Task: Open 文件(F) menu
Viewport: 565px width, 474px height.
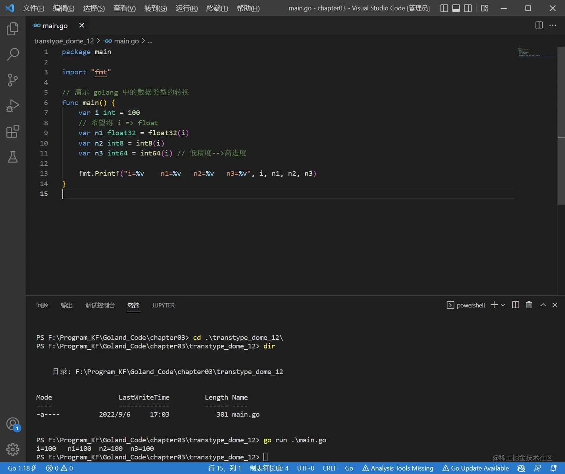Action: (34, 8)
